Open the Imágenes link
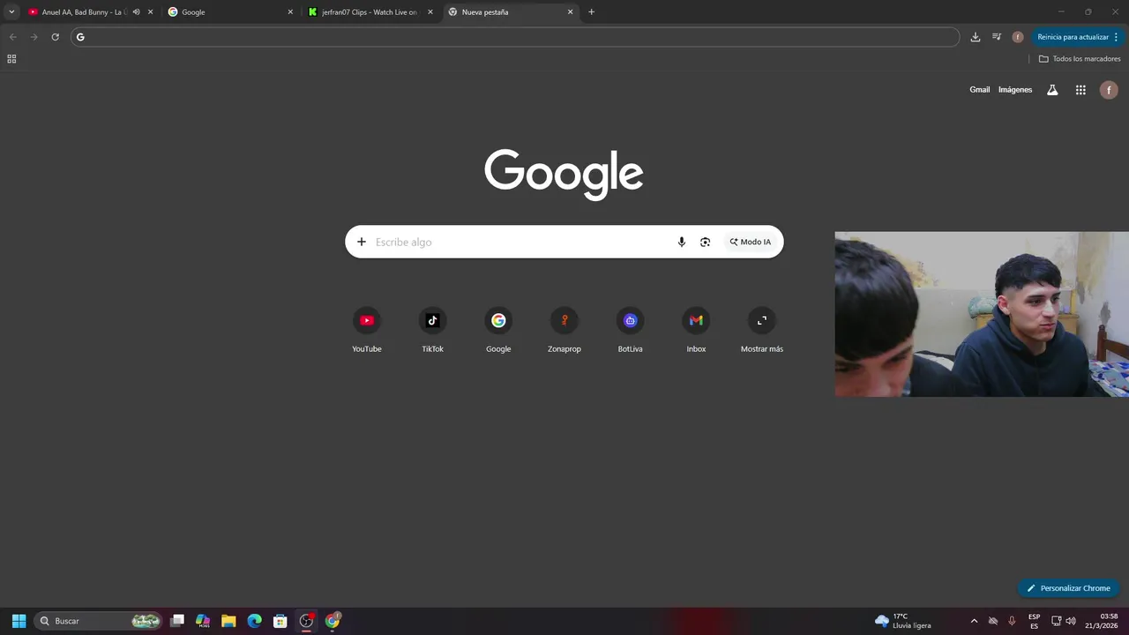The height and width of the screenshot is (635, 1129). (x=1015, y=90)
